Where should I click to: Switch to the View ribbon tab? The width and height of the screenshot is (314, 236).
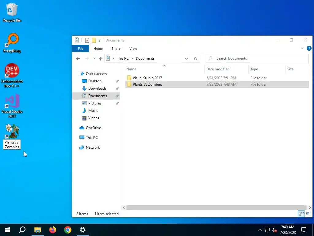click(133, 49)
